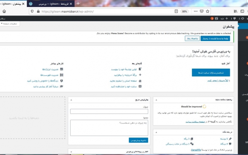Click the quick draft content textarea
Image resolution: width=248 pixels, height=155 pixels.
coord(109,128)
